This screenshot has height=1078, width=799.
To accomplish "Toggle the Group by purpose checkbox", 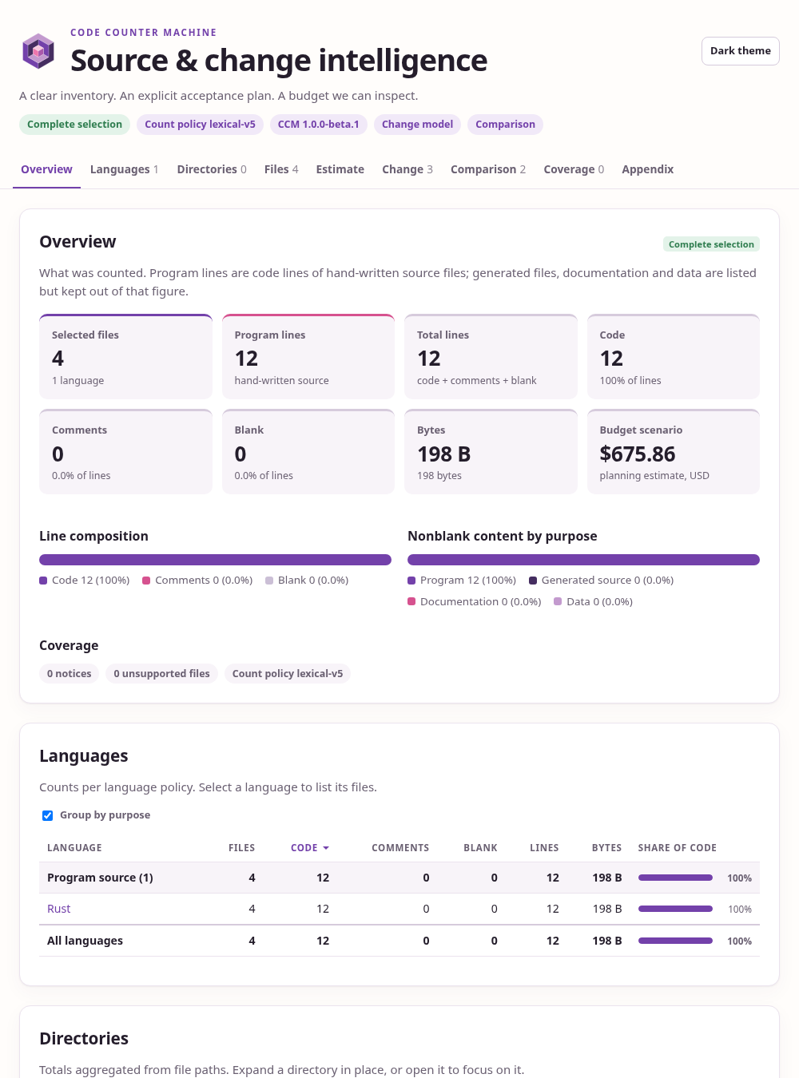I will (x=47, y=815).
